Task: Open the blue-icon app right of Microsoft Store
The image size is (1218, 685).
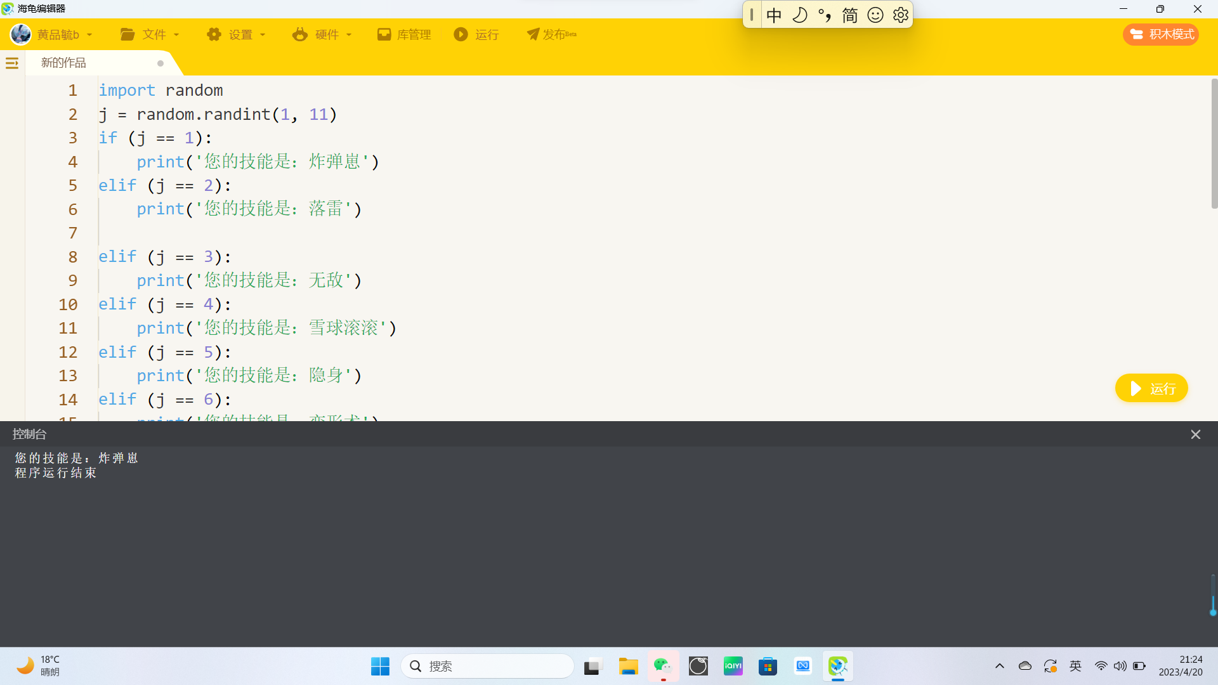Action: point(803,666)
